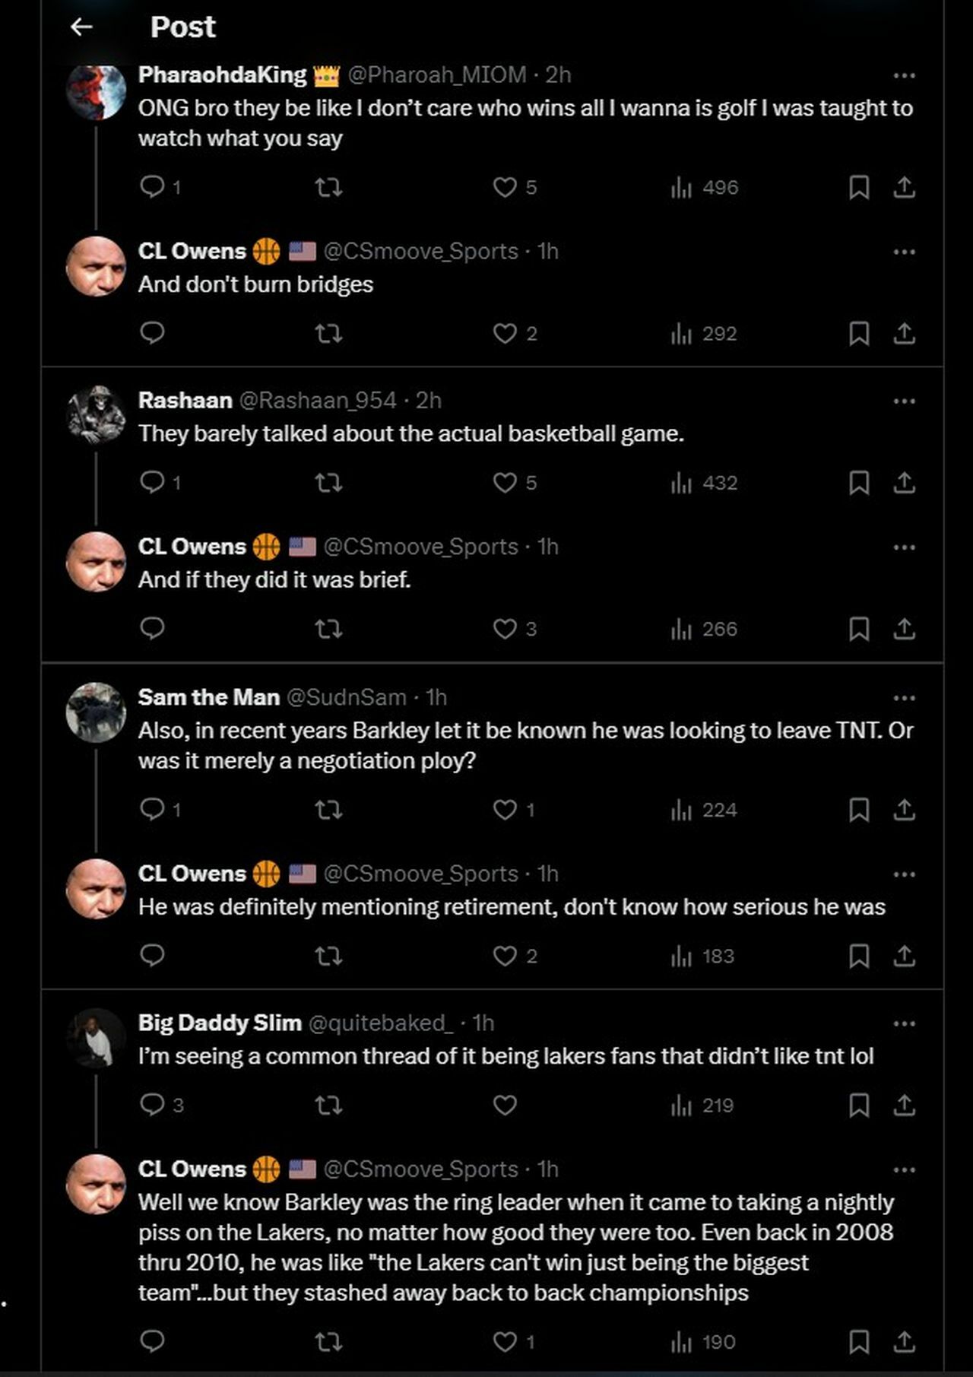Screen dimensions: 973x1377
Task: Reply to PharaohdaKing's golf comment
Action: pos(153,186)
